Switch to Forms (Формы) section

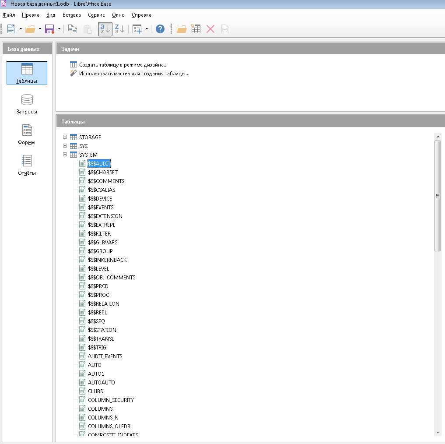pos(27,135)
